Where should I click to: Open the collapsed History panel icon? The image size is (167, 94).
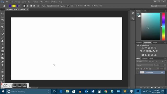(133, 13)
